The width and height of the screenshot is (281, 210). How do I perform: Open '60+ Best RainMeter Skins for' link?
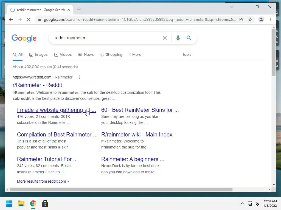140,110
